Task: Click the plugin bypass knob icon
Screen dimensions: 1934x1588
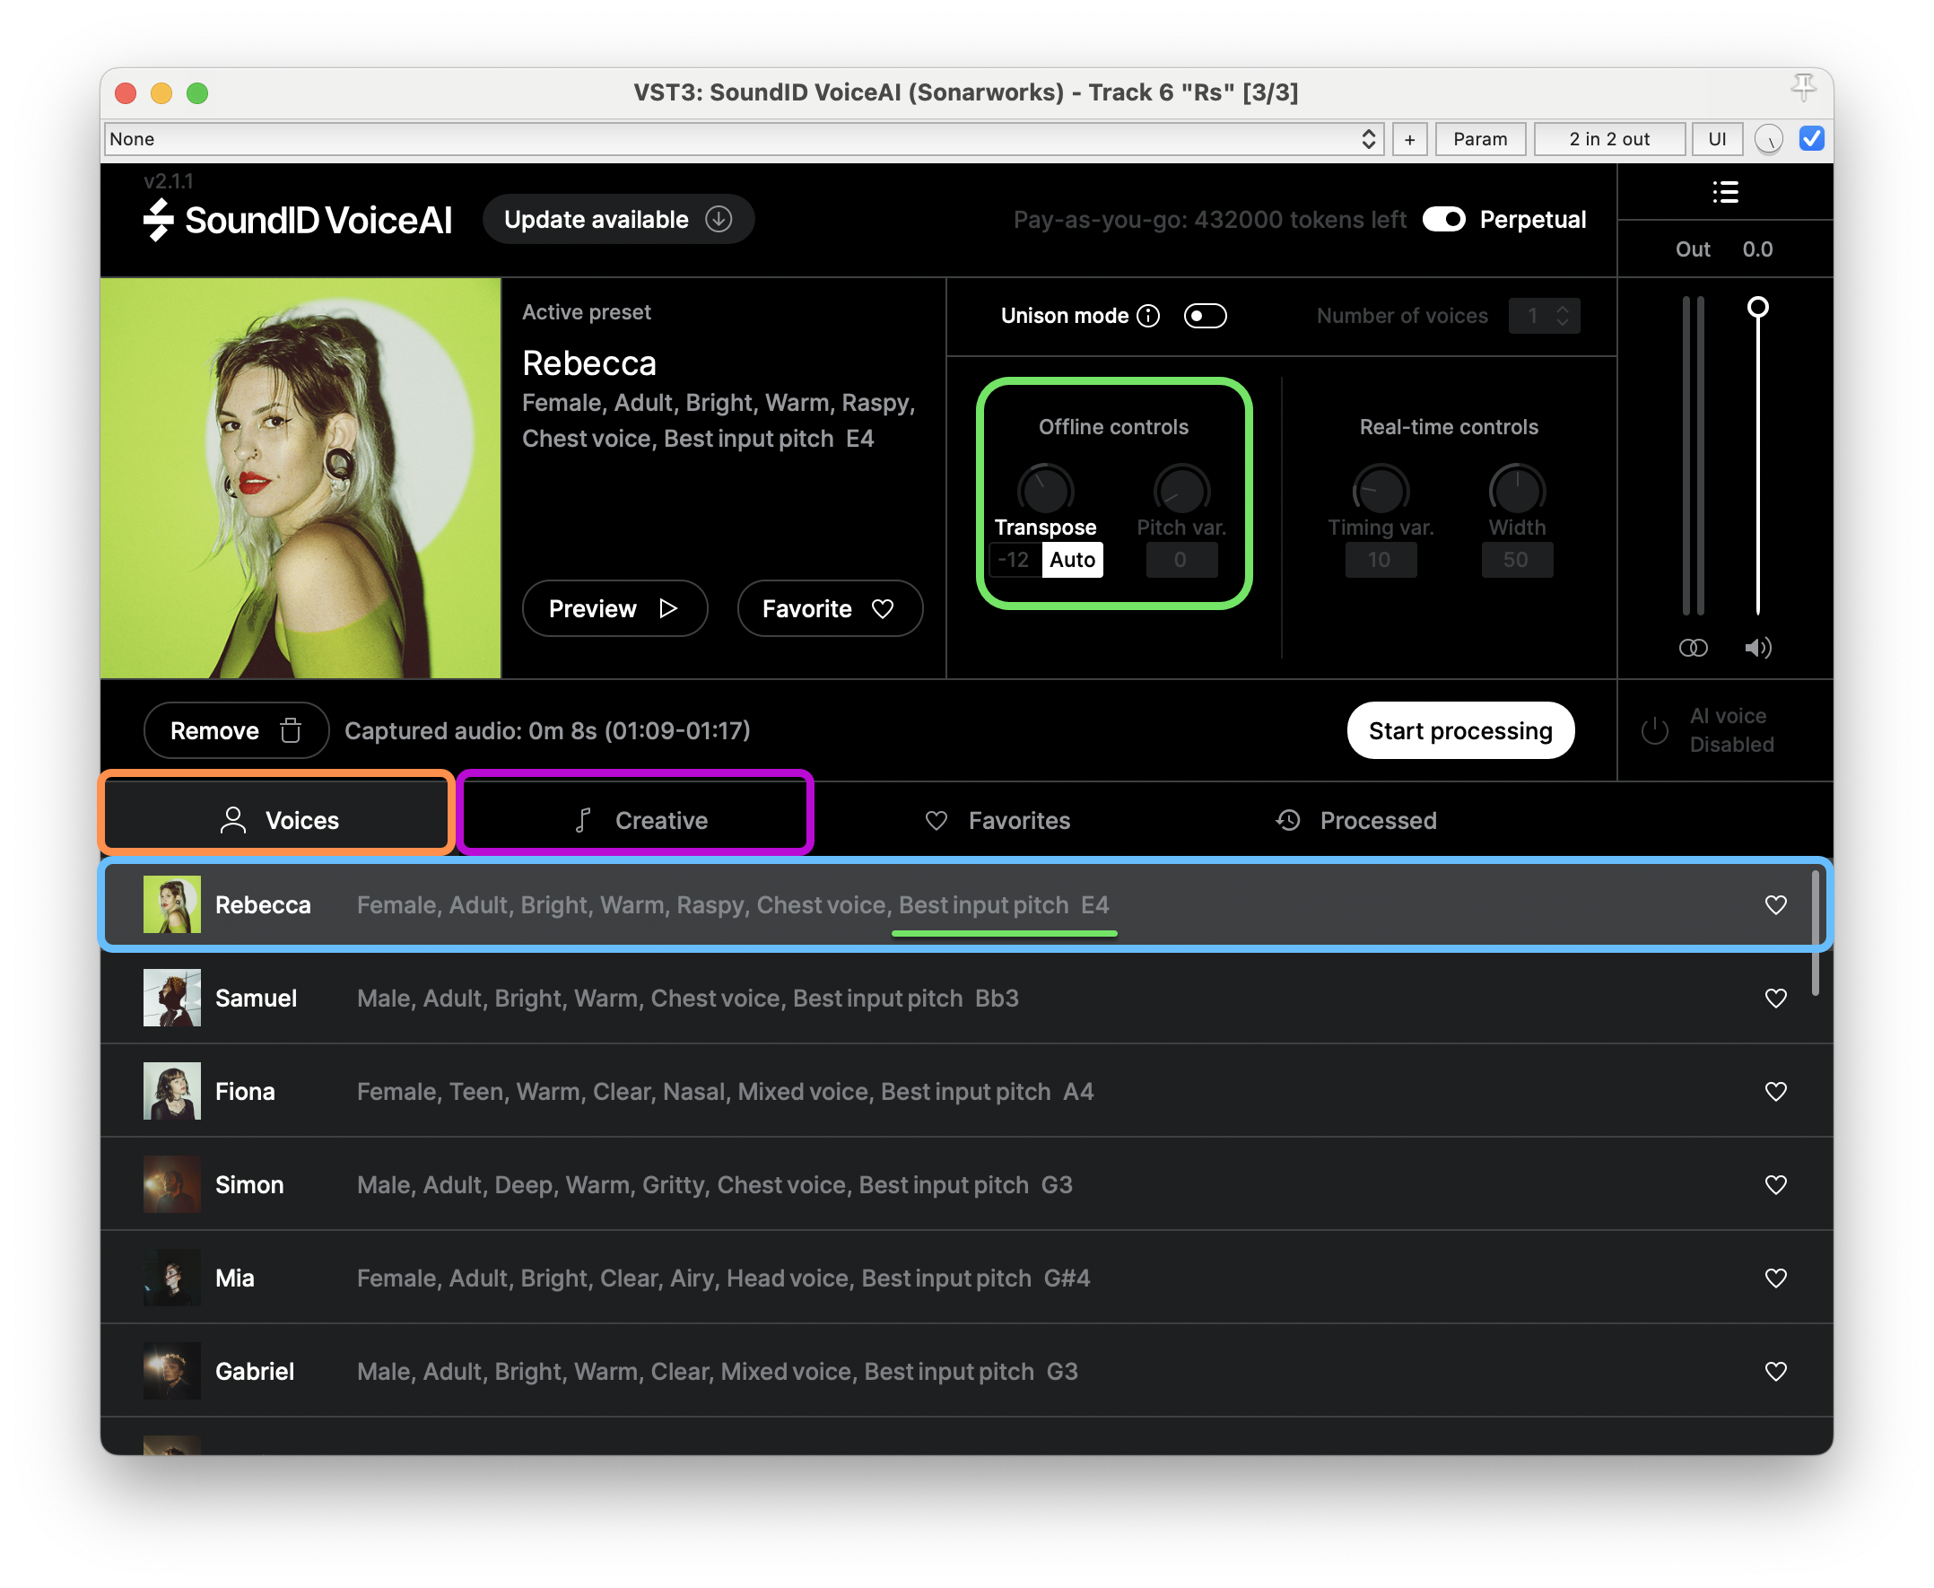Action: pos(1768,139)
